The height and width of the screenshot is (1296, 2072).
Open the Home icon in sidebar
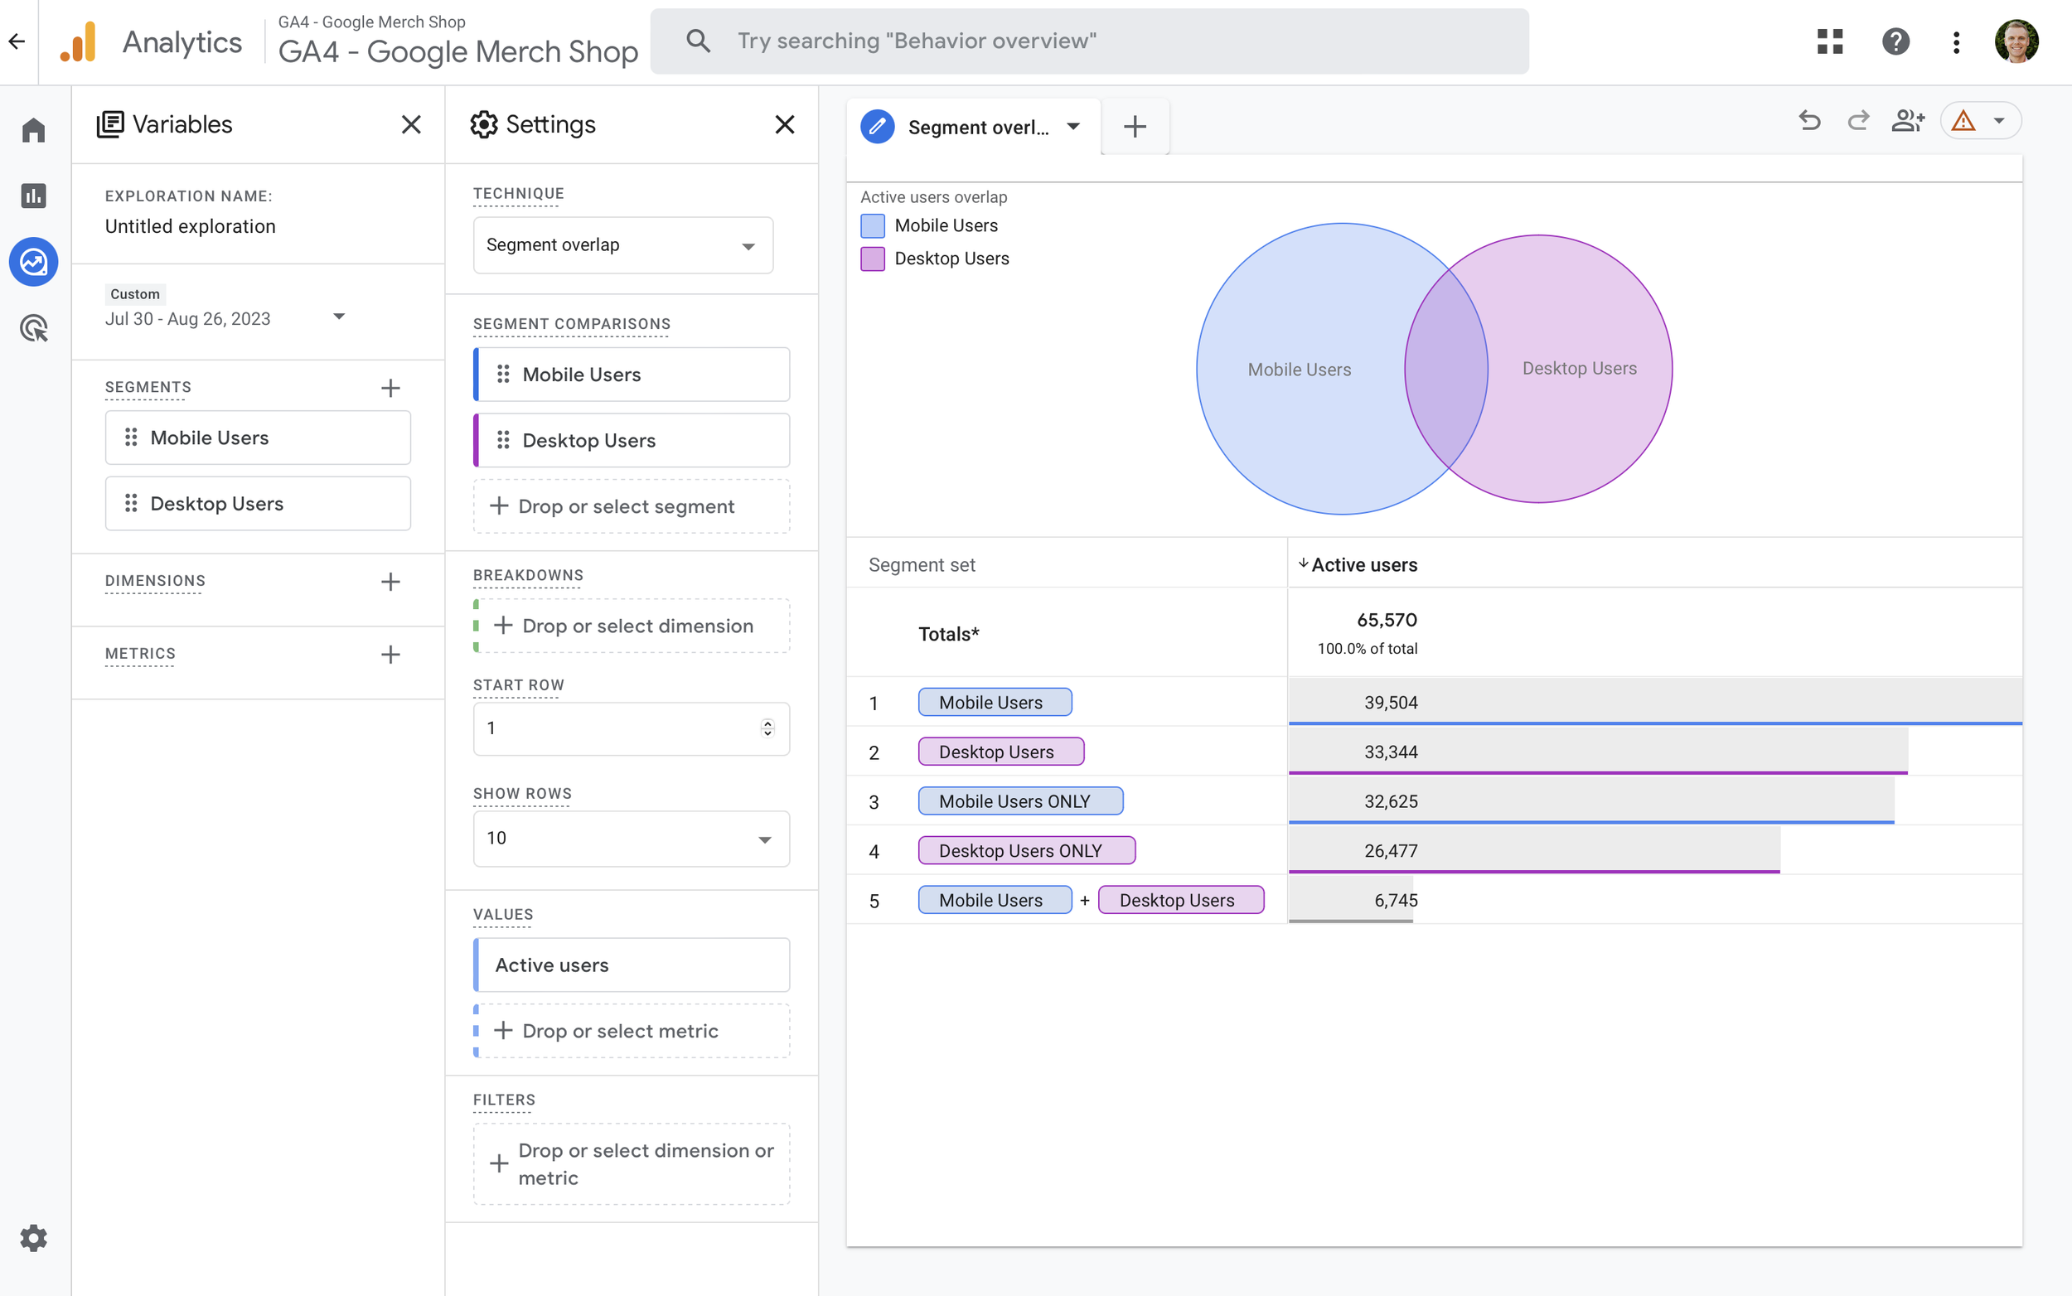pyautogui.click(x=33, y=130)
